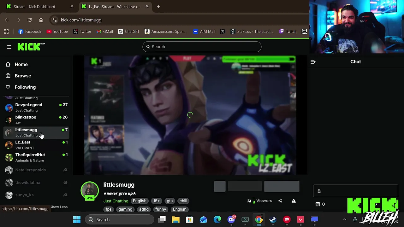Screen dimensions: 404x227
Task: Open the bookmarks apps grid icon
Action: click(x=6, y=32)
